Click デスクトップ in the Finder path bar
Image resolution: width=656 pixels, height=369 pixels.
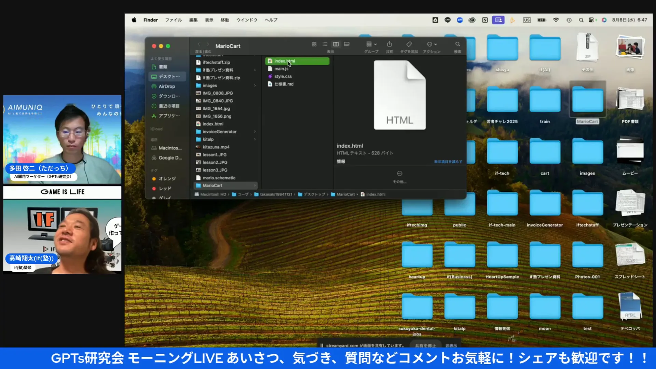coord(312,194)
